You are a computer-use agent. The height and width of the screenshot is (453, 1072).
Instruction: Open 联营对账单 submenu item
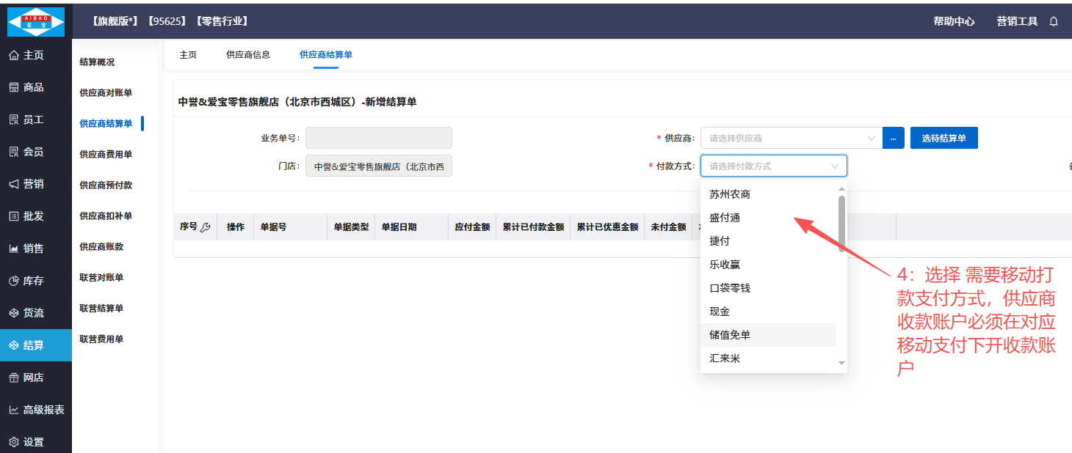pos(101,278)
